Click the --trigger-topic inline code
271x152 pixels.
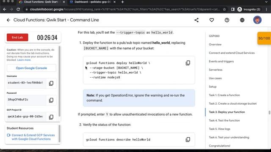click(x=130, y=33)
